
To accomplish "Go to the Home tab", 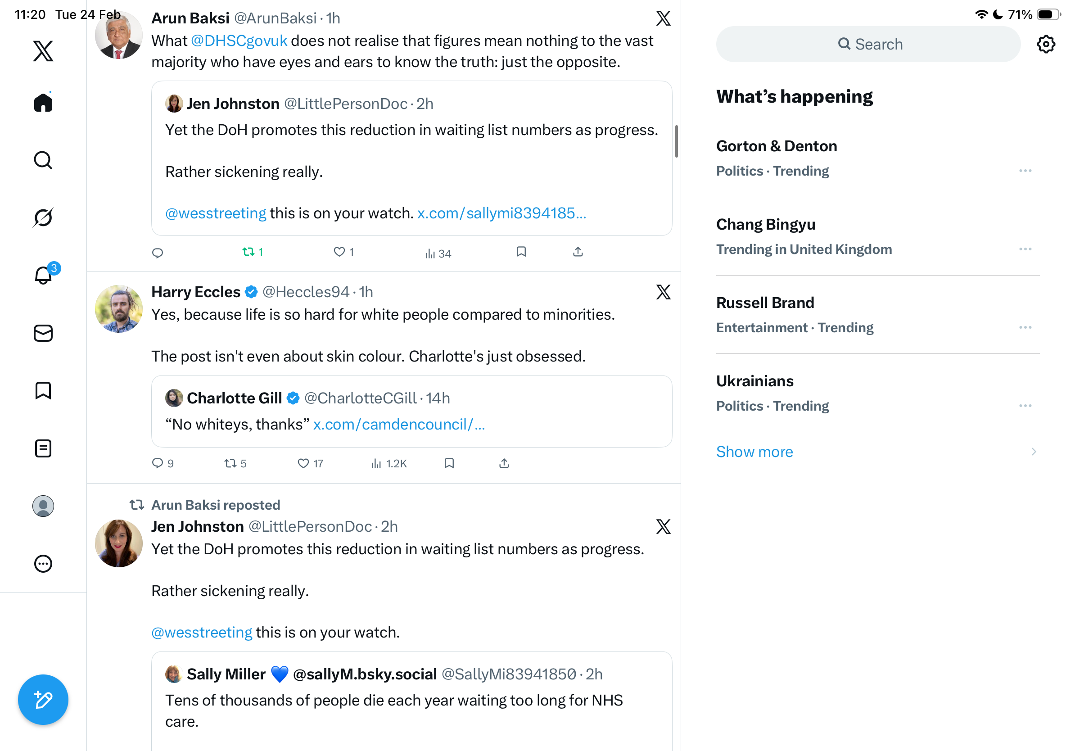I will tap(43, 103).
